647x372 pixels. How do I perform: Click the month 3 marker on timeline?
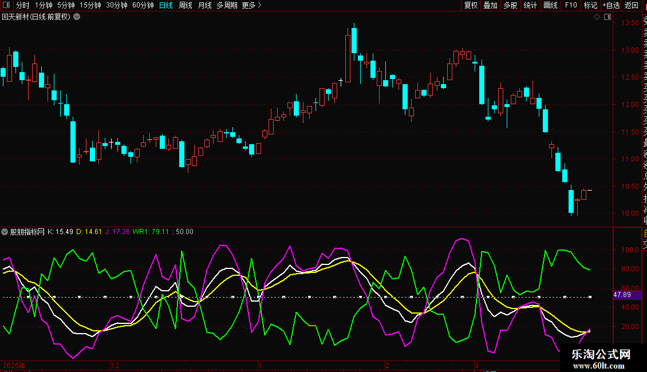(x=476, y=365)
